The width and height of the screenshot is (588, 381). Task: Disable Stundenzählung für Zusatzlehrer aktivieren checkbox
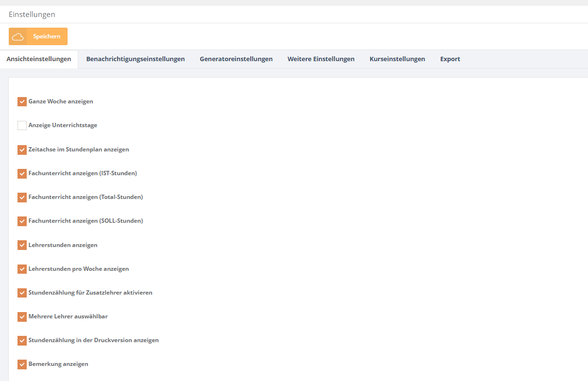[x=22, y=293]
